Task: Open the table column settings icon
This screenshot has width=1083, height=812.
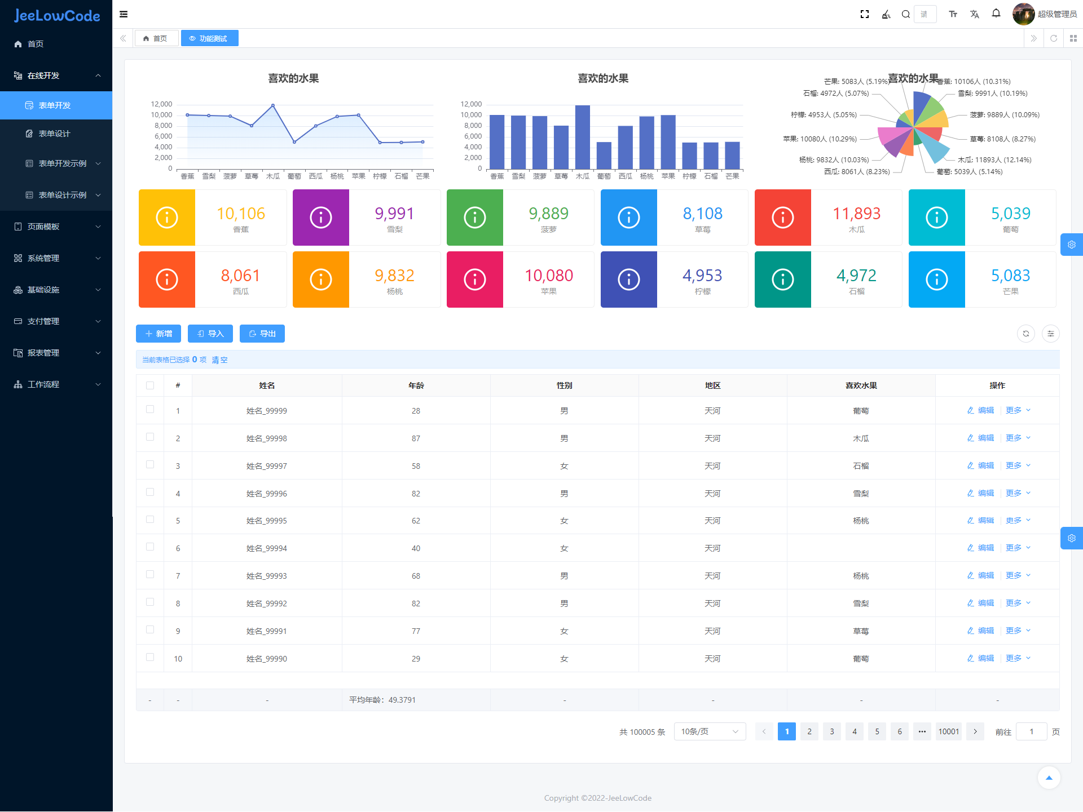Action: (x=1050, y=334)
